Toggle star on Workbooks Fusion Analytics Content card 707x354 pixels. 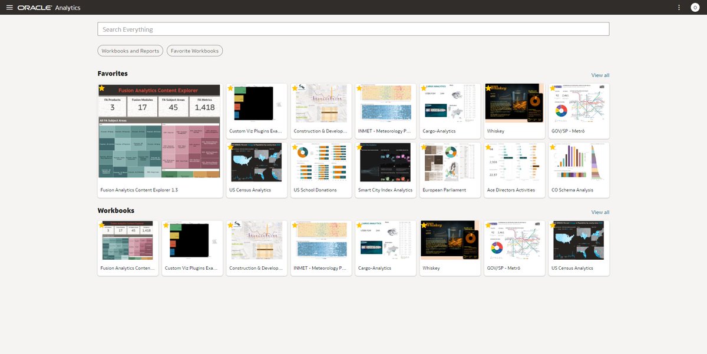click(101, 225)
